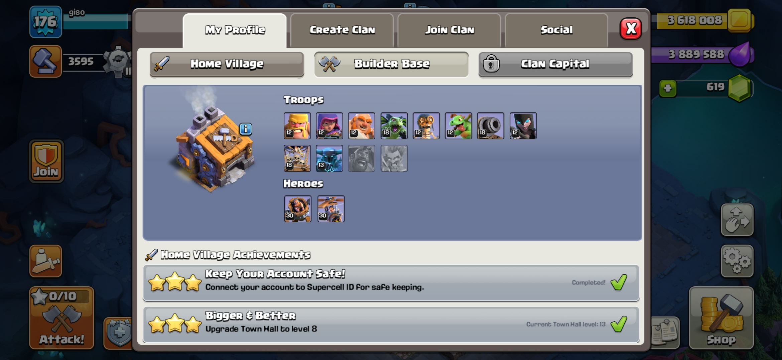Select the Battle Copter hero icon
The width and height of the screenshot is (782, 360).
click(x=331, y=209)
